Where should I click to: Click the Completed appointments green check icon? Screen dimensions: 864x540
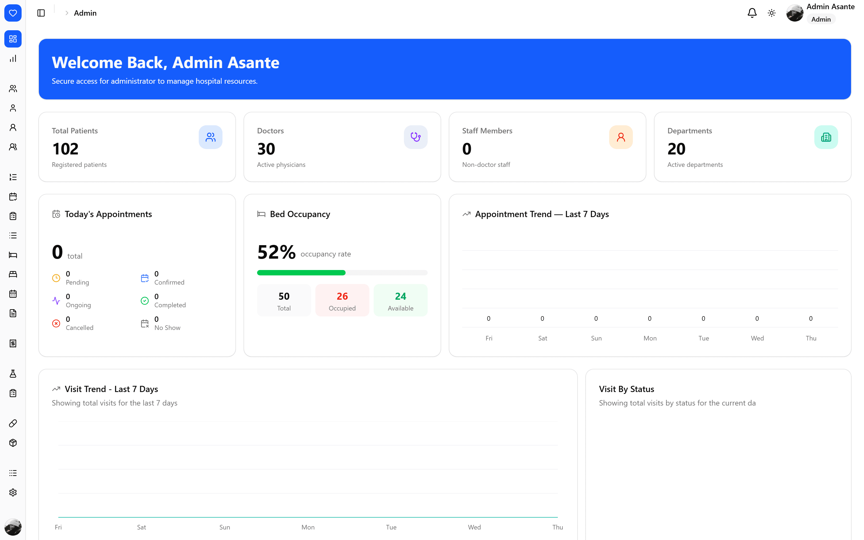coord(145,301)
